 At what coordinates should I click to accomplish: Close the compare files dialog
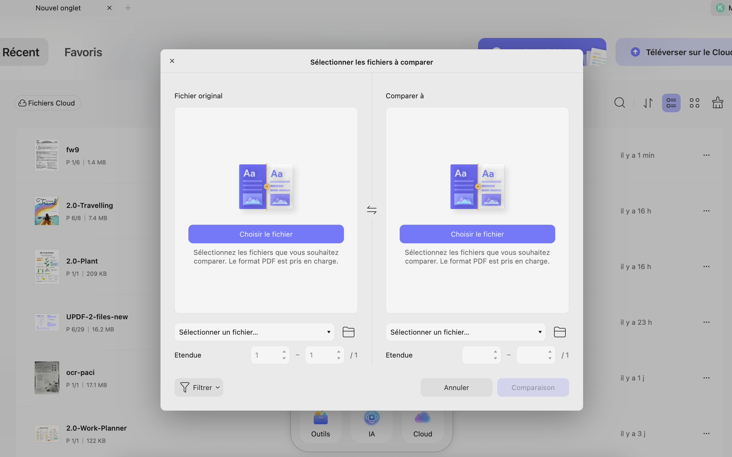[x=172, y=61]
